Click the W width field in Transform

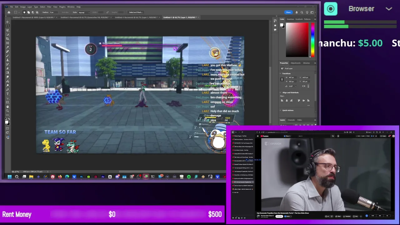(x=292, y=77)
